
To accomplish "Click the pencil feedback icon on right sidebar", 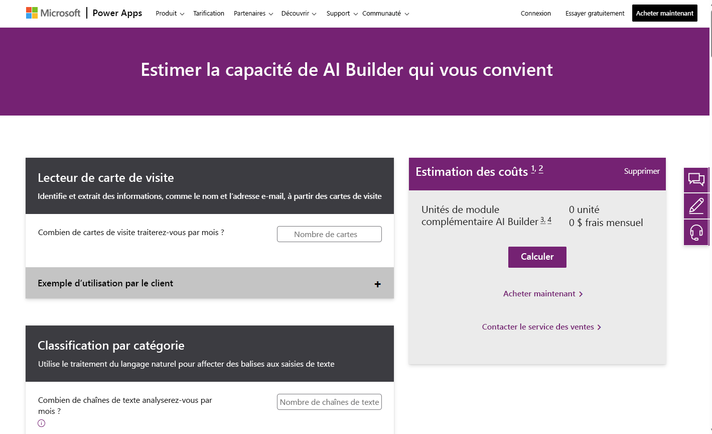I will pyautogui.click(x=696, y=206).
